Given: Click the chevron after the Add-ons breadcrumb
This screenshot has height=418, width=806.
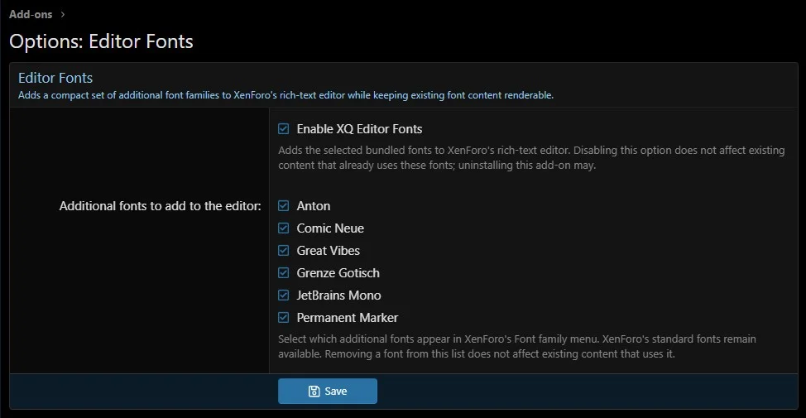Looking at the screenshot, I should tap(63, 14).
